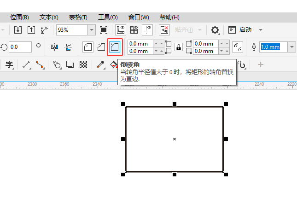The height and width of the screenshot is (204, 297).
Task: Click the outline width field showing 1.0 mm
Action: coord(274,47)
